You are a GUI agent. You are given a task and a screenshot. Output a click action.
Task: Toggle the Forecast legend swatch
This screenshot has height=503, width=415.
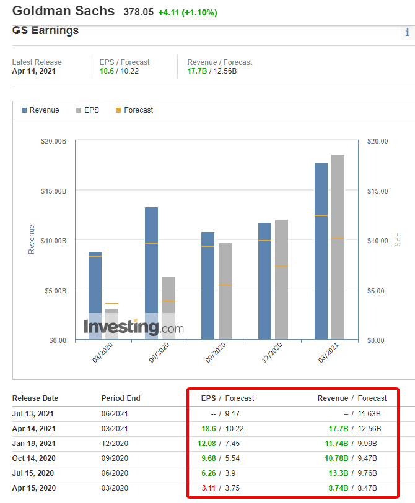click(x=118, y=110)
